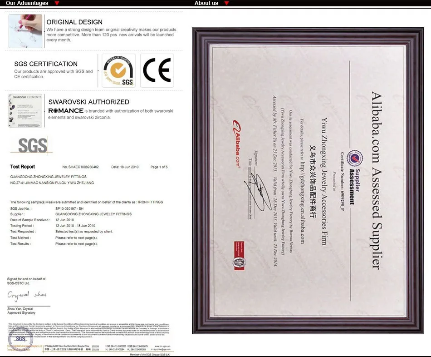Click the large grey SGS logo
The height and width of the screenshot is (357, 431).
(33, 145)
